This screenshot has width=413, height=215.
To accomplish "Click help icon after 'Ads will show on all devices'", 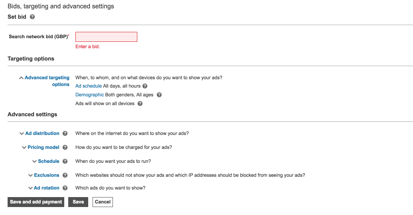I will (x=140, y=104).
